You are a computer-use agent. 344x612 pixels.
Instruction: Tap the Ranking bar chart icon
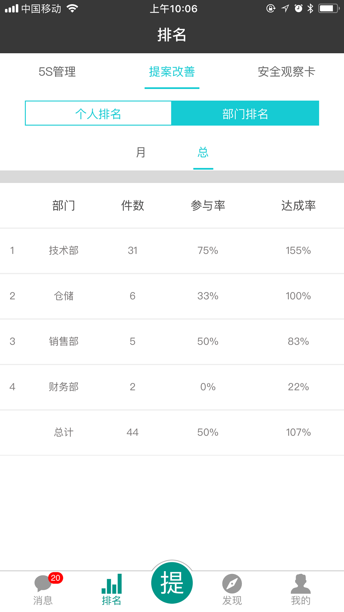coord(111,584)
